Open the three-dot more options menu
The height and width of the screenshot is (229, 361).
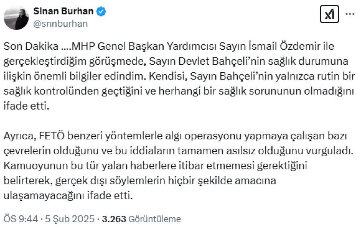350,14
